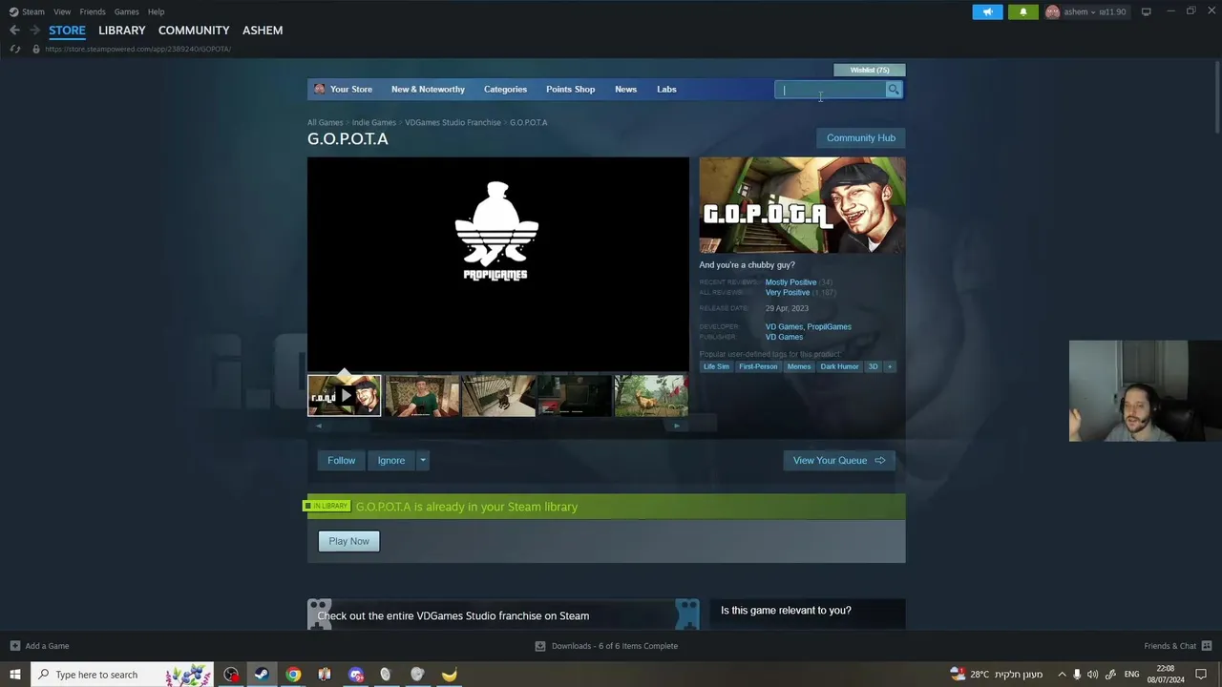Viewport: 1222px width, 687px height.
Task: Open the Help menu
Action: click(x=156, y=11)
